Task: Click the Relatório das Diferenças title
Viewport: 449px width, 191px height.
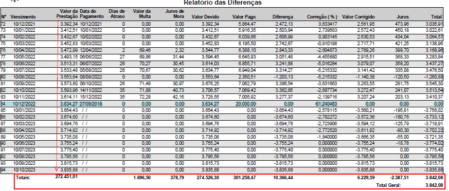Action: [223, 3]
